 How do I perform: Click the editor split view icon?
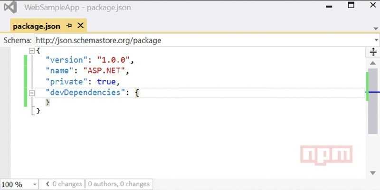click(373, 52)
